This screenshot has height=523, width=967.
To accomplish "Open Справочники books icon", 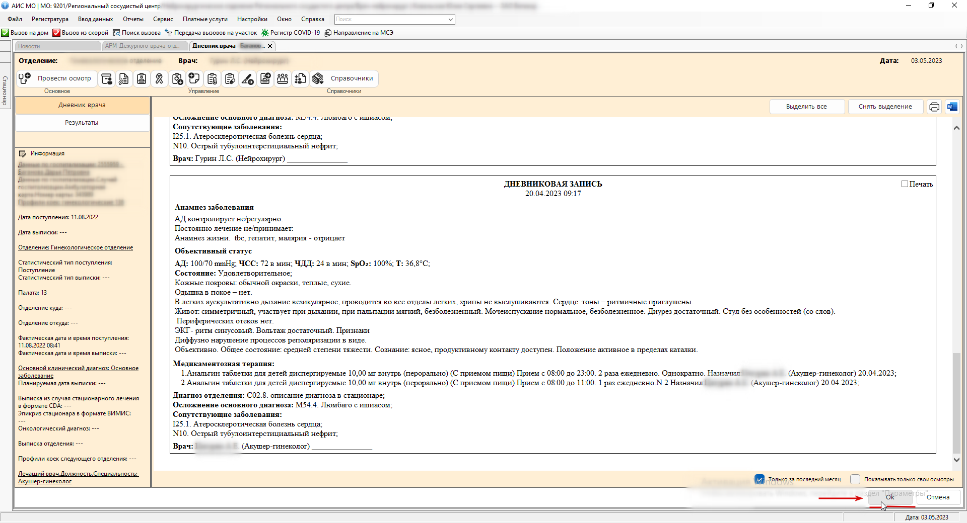I will coord(318,78).
